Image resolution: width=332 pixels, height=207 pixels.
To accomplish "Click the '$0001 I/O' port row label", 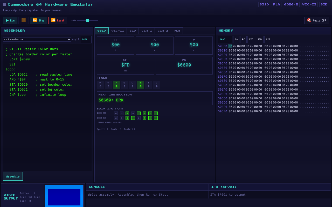I will (101, 118).
